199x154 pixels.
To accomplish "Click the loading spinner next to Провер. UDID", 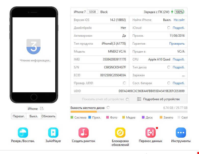I will click(x=124, y=83).
